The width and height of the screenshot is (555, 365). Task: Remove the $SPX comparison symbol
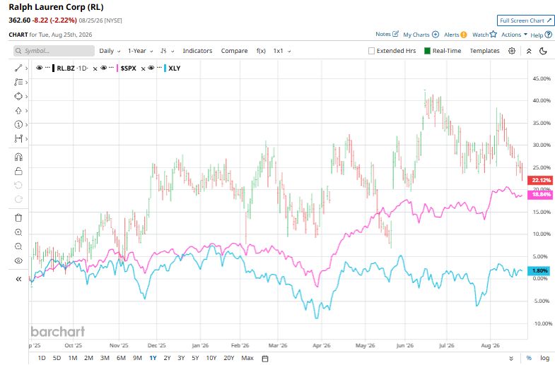click(143, 69)
